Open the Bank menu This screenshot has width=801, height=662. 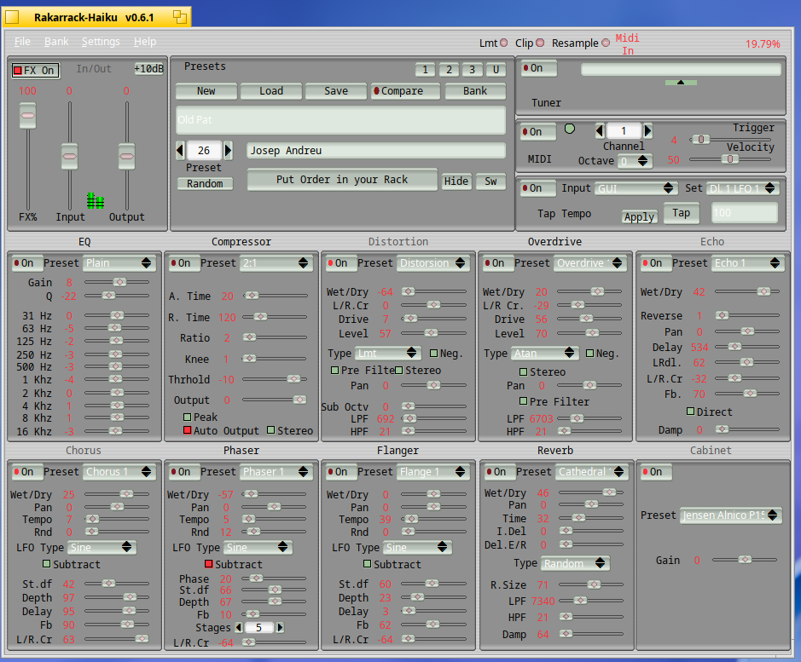pyautogui.click(x=56, y=42)
